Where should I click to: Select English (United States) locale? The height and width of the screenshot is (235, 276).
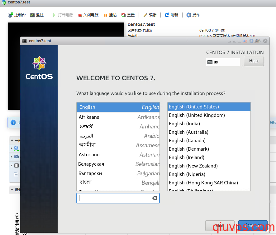coord(209,107)
